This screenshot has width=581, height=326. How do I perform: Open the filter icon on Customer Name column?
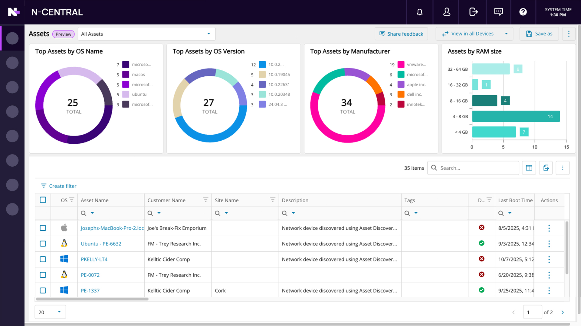coord(205,200)
